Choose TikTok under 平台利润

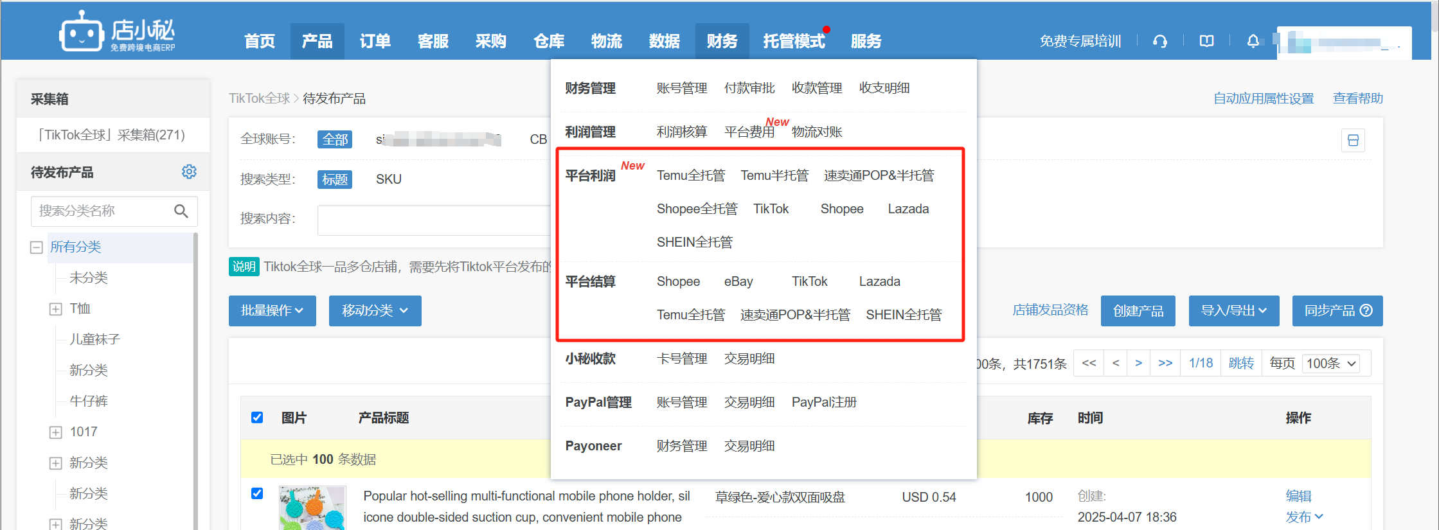pyautogui.click(x=771, y=209)
